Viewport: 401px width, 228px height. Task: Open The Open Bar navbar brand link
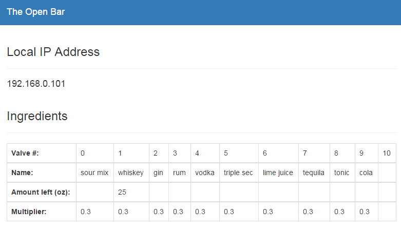(36, 12)
